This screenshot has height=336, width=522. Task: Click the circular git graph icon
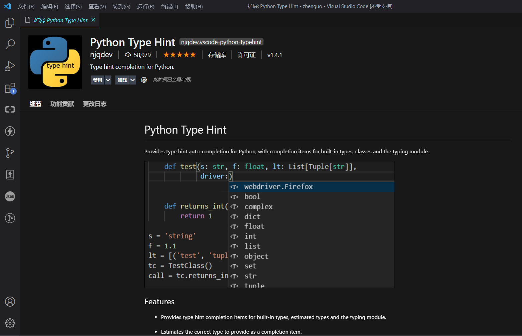[10, 218]
